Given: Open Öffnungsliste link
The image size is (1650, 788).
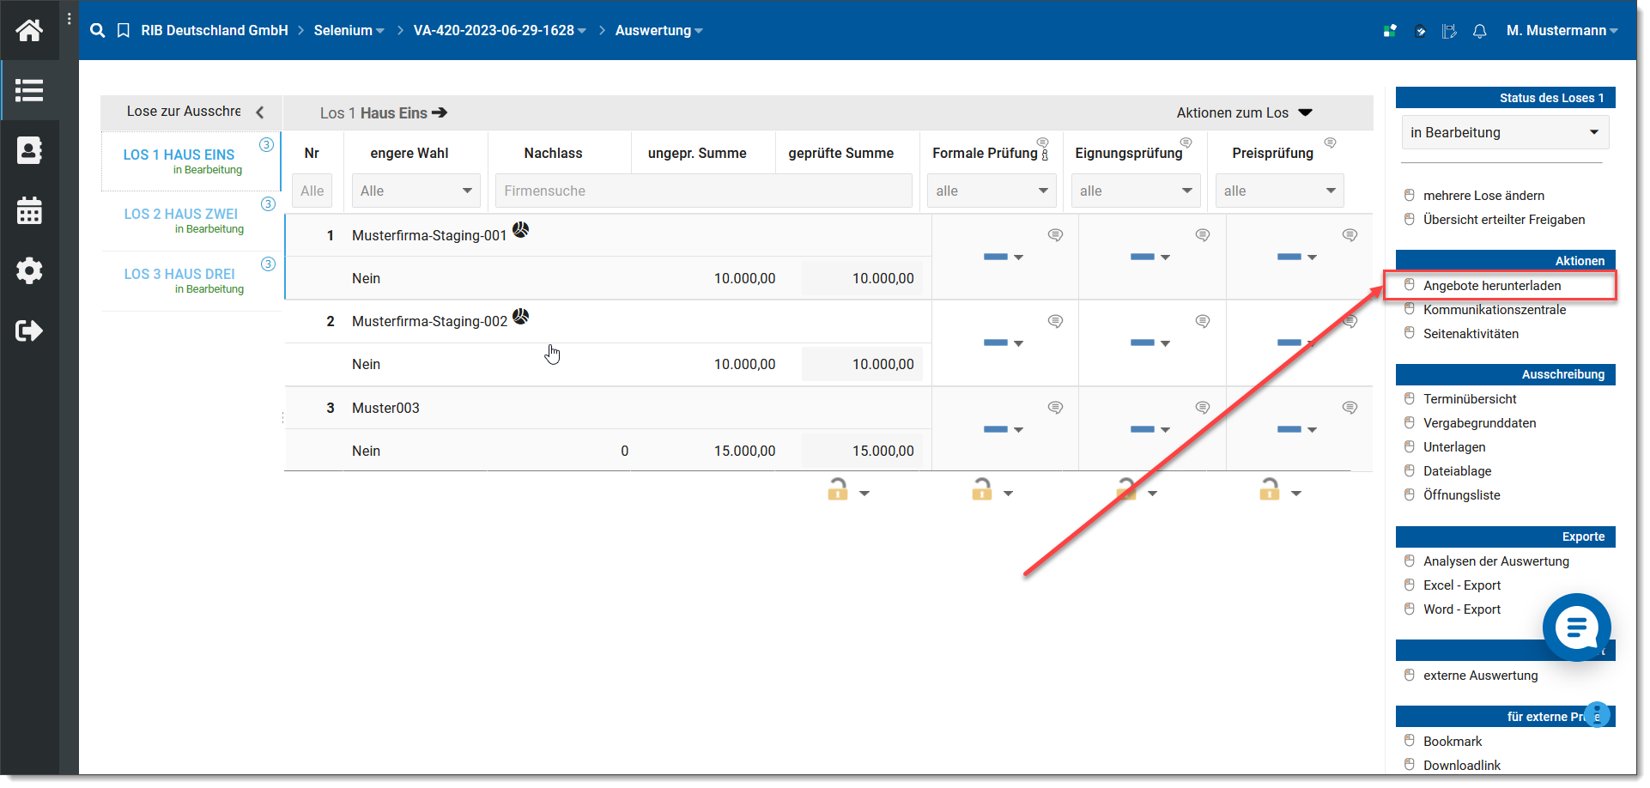Looking at the screenshot, I should point(1462,494).
